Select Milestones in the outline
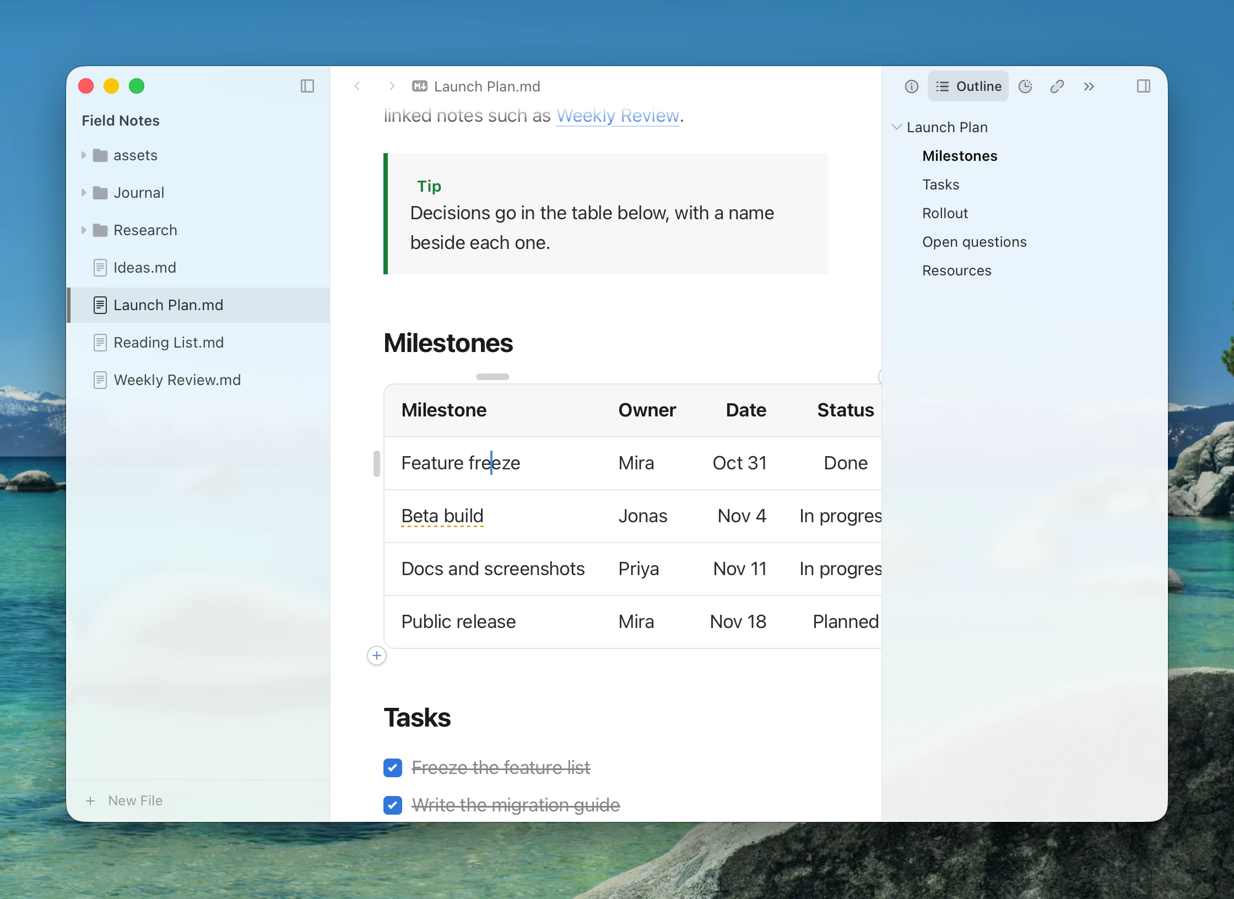This screenshot has width=1234, height=899. coord(960,156)
